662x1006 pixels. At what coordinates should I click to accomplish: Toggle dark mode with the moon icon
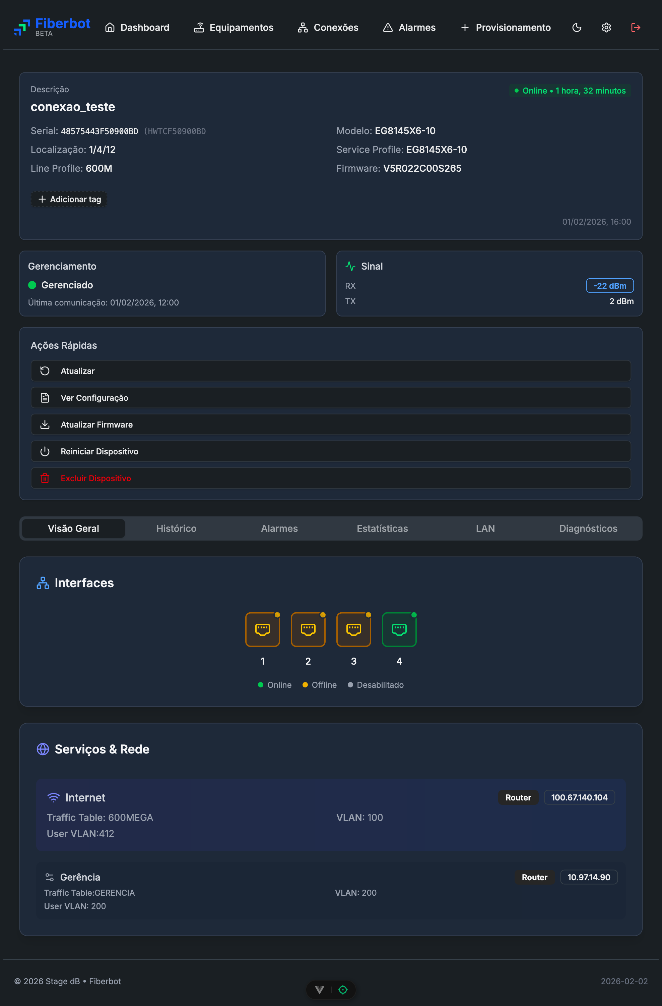[576, 27]
